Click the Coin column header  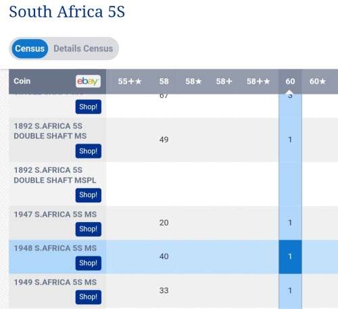(22, 81)
